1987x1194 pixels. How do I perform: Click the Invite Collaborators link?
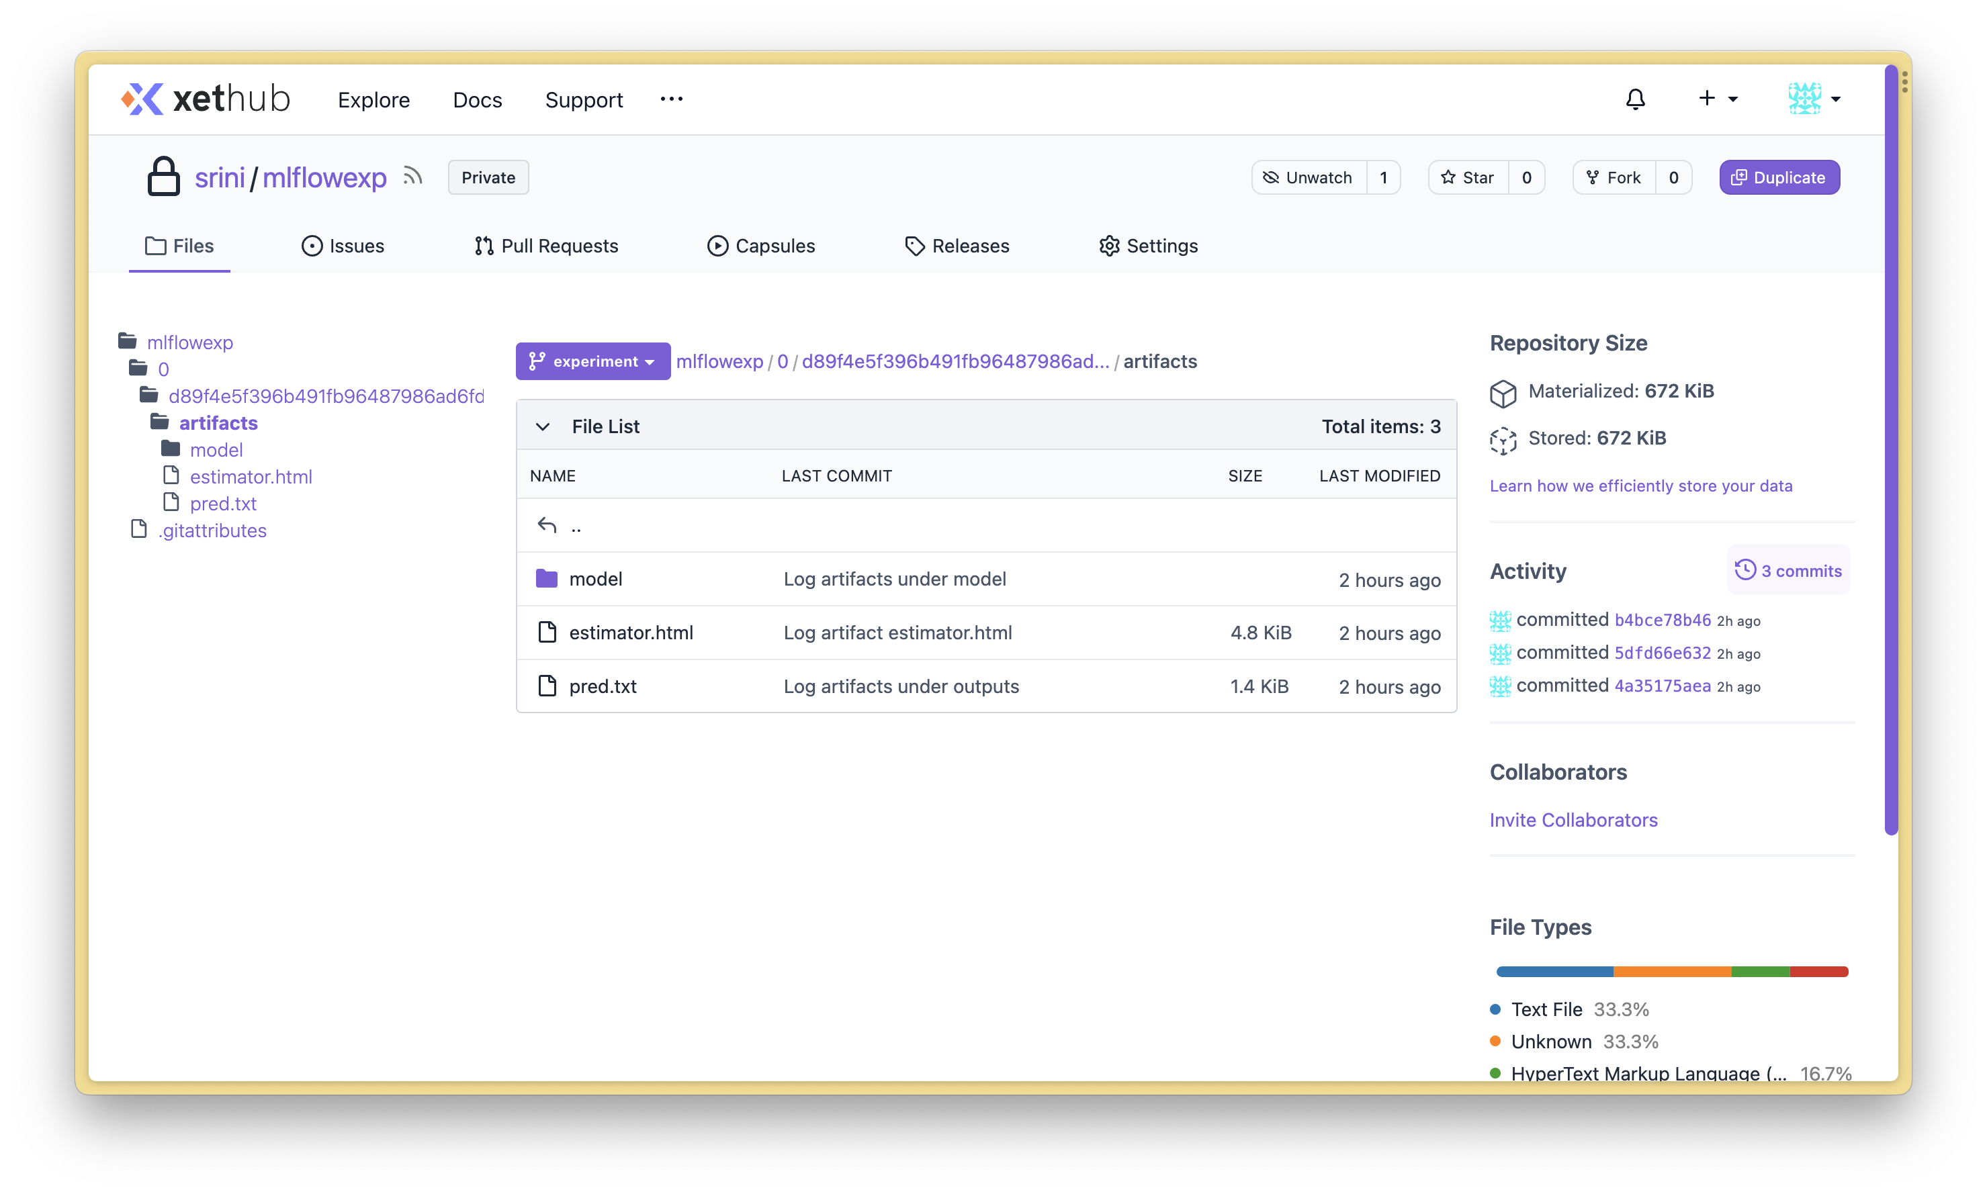tap(1573, 820)
